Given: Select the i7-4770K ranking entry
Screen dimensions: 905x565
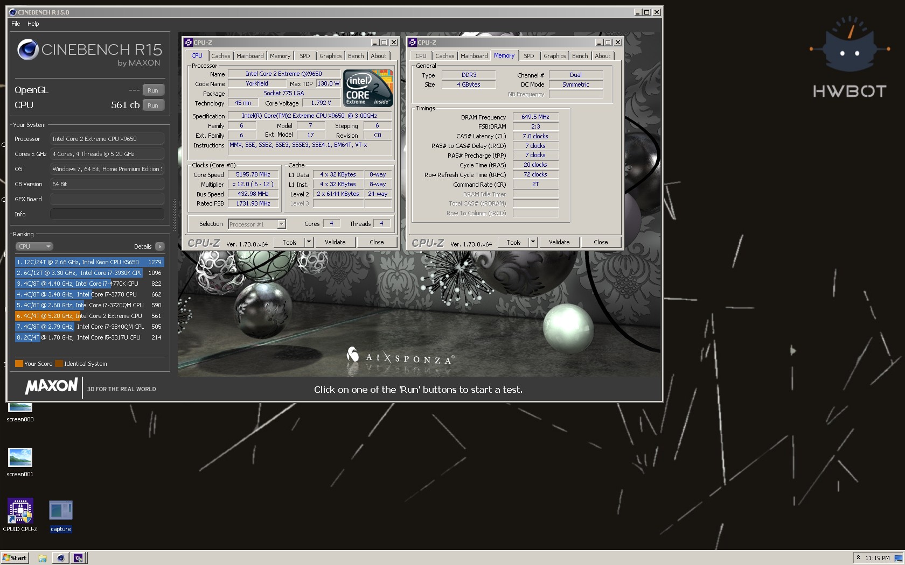Looking at the screenshot, I should 89,284.
